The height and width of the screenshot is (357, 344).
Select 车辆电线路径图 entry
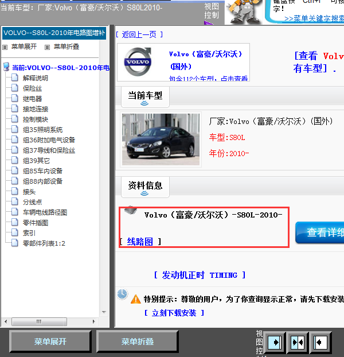click(45, 212)
